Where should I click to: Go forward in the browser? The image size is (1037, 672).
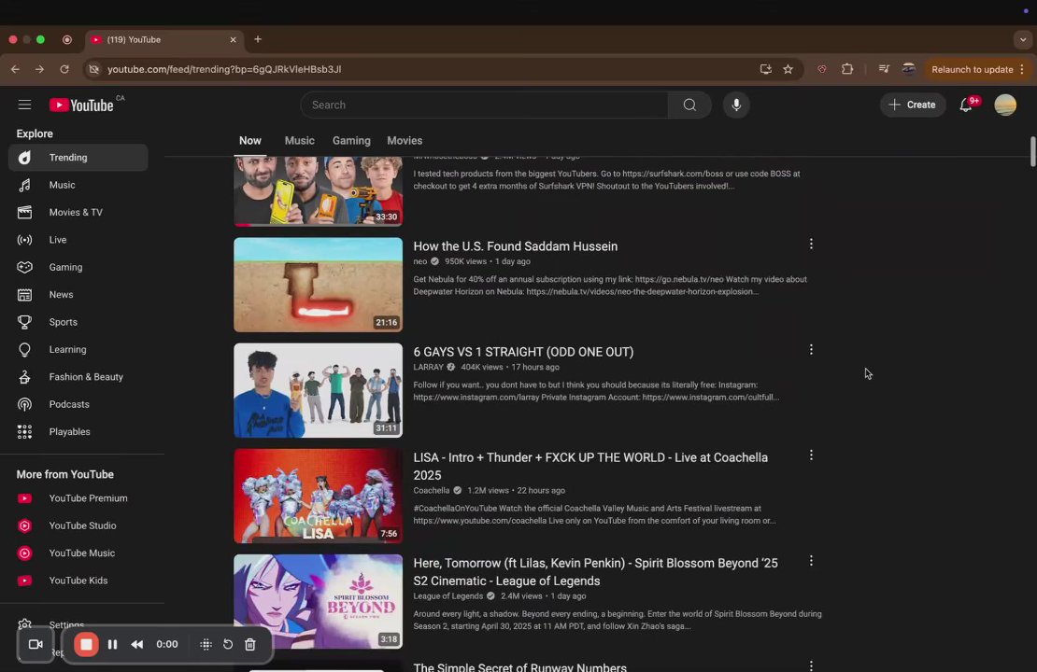39,69
